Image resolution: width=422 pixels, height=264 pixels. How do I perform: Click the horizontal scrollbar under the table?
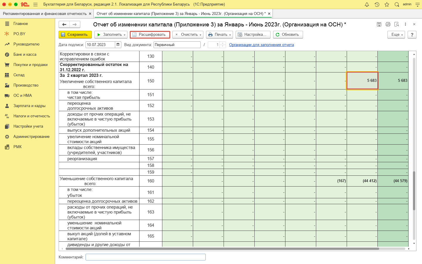point(222,249)
